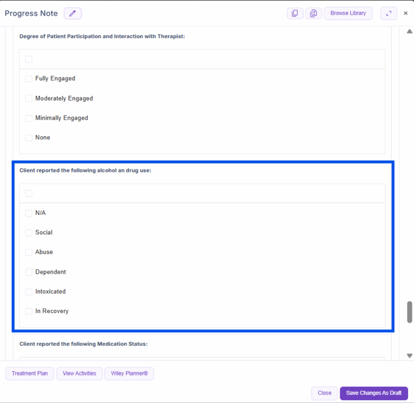Click the copy note icon
This screenshot has width=414, height=403.
(295, 13)
